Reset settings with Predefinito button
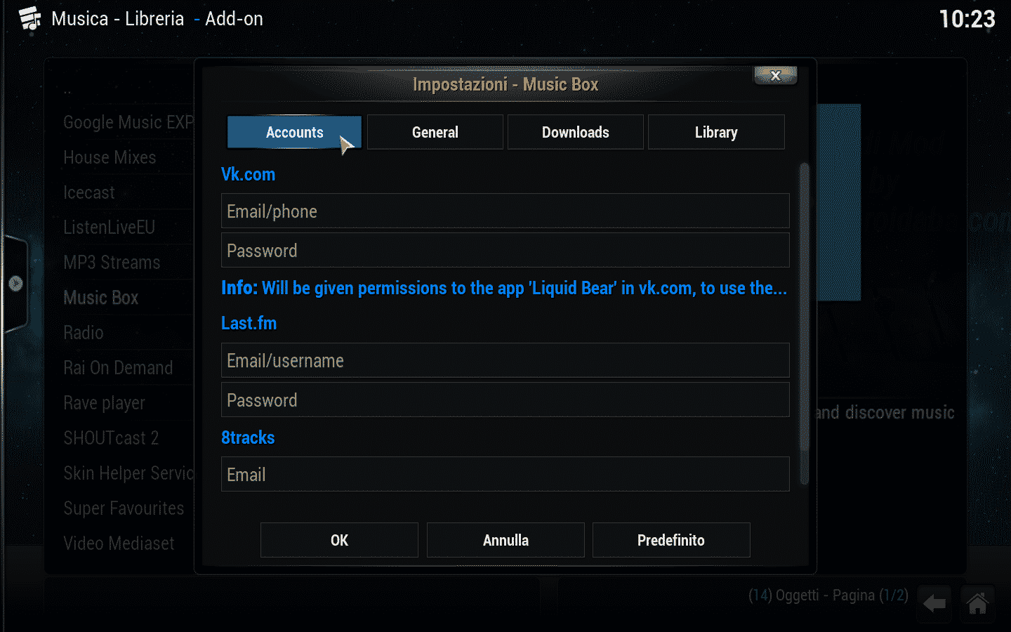 click(671, 540)
